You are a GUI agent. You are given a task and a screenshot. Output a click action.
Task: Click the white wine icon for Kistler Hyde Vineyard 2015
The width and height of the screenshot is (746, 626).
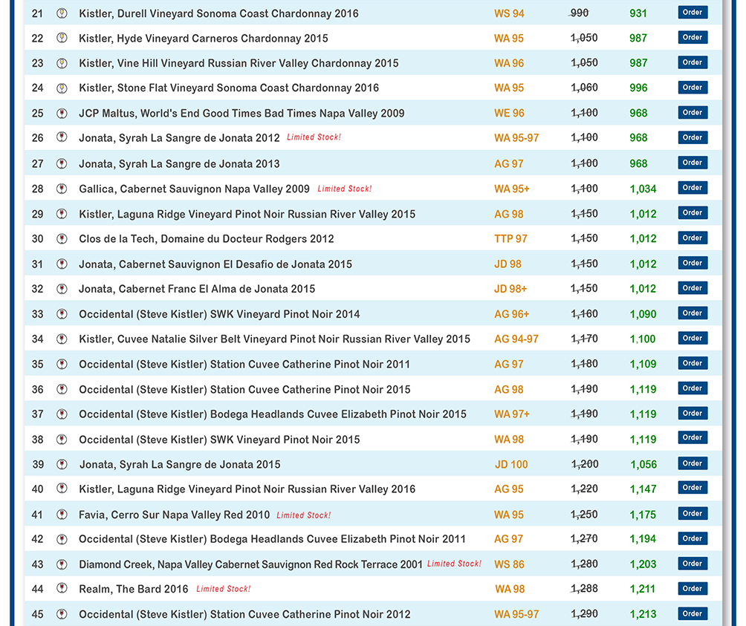coord(62,38)
